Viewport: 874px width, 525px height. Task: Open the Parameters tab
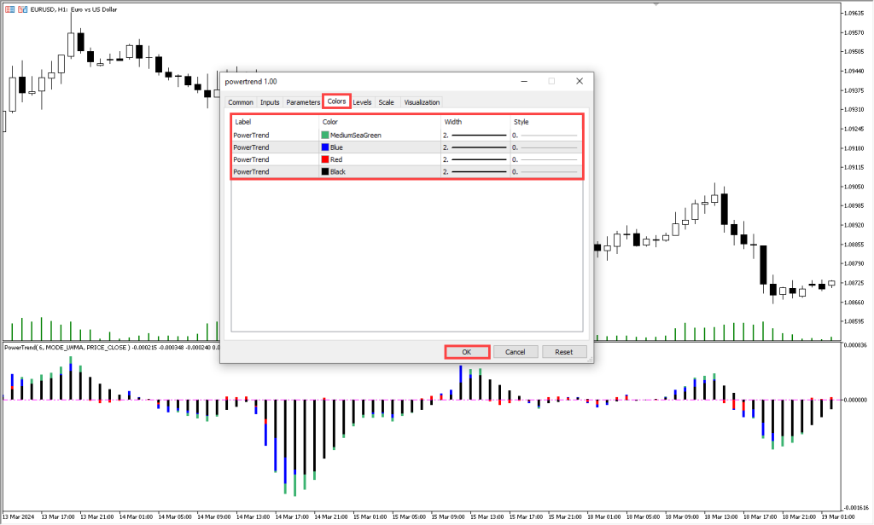click(303, 102)
